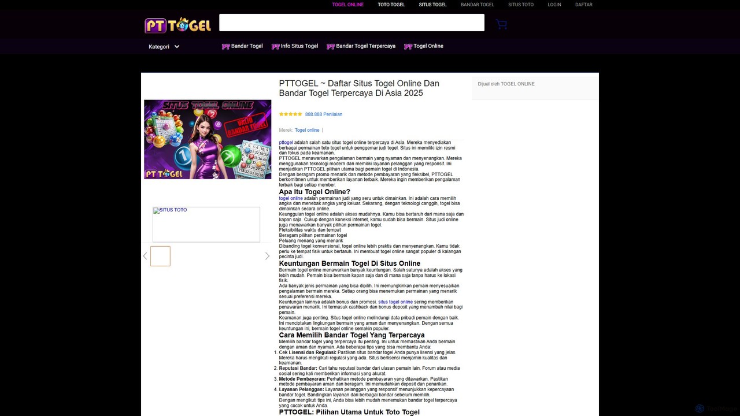The width and height of the screenshot is (740, 416).
Task: Follow the blue situs togel online link
Action: (395, 302)
